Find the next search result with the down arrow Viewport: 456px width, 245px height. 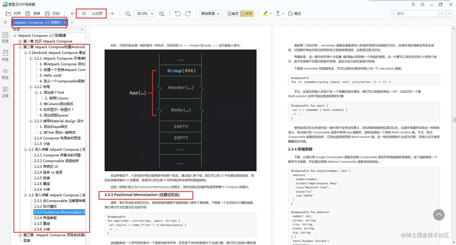449,14
